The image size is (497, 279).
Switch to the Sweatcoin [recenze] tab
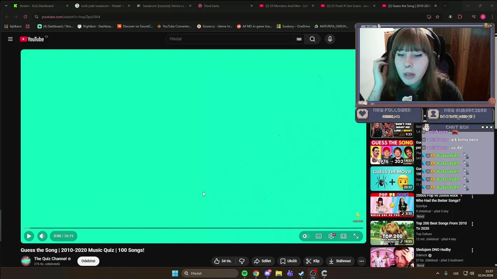click(x=163, y=6)
